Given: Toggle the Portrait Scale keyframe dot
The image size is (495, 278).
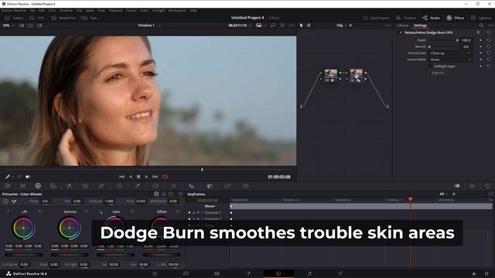Looking at the screenshot, I should pos(481,53).
